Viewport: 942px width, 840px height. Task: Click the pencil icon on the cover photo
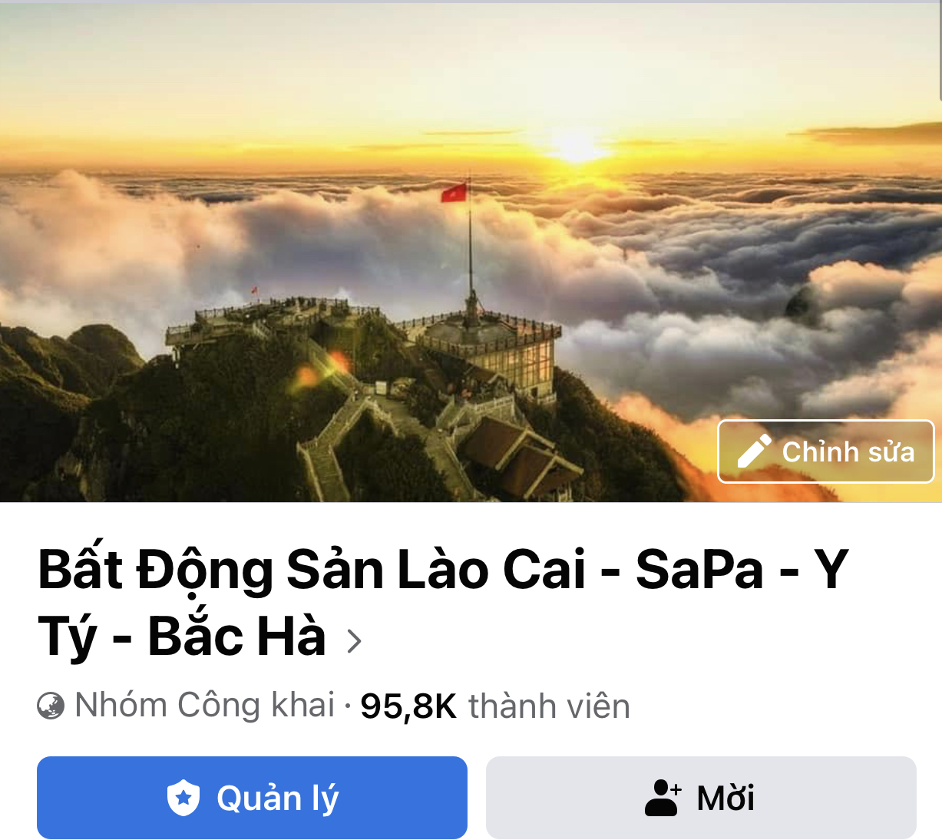point(754,451)
